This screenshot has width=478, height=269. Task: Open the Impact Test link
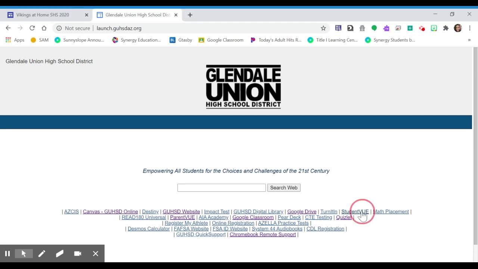tap(217, 211)
